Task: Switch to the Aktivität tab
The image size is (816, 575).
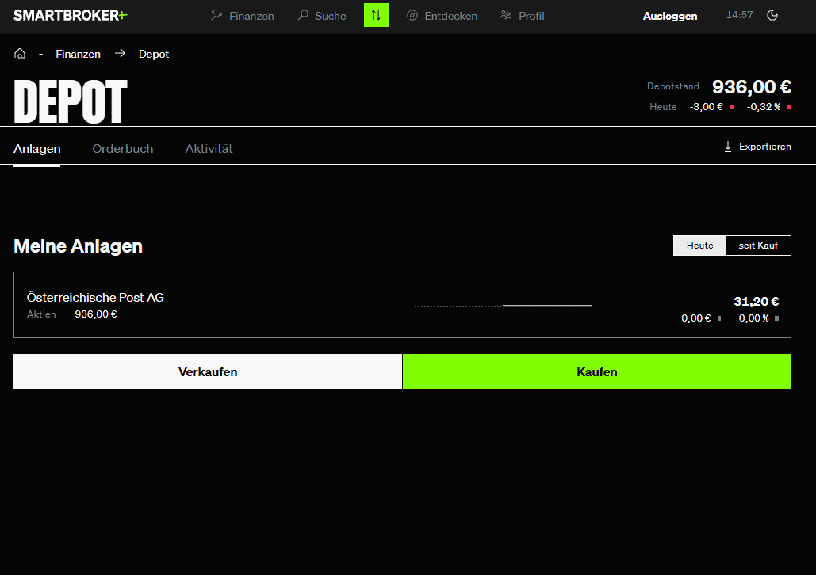Action: pyautogui.click(x=209, y=149)
